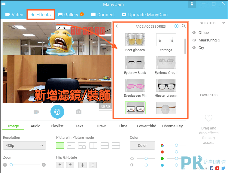Click the Color button
This screenshot has height=173, width=228.
(x=142, y=145)
